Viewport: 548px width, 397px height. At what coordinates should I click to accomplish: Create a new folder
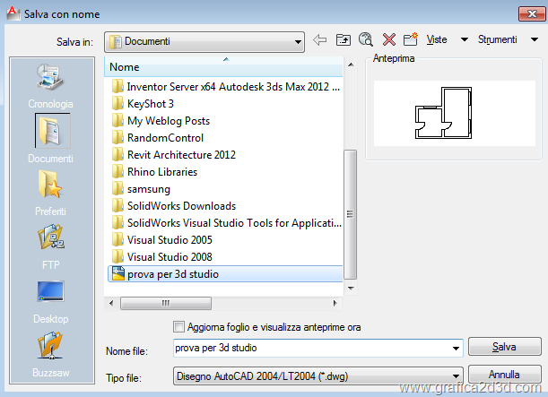pos(412,40)
